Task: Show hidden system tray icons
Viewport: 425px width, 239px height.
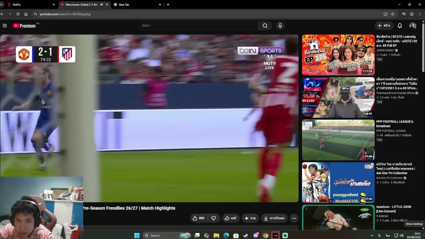Action: pyautogui.click(x=372, y=235)
